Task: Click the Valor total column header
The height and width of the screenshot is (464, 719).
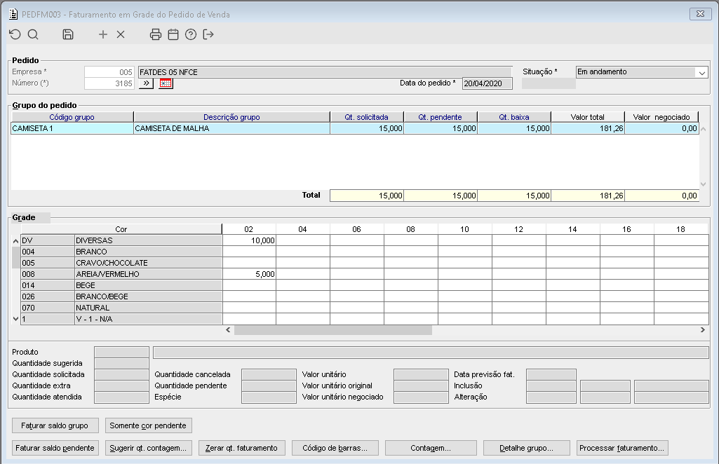Action: click(x=587, y=117)
